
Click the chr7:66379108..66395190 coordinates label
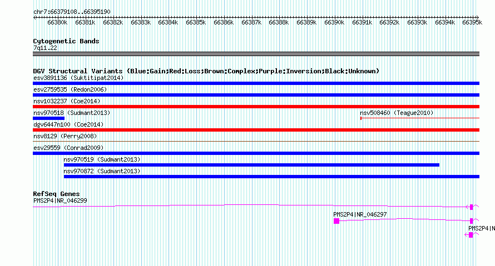(72, 12)
